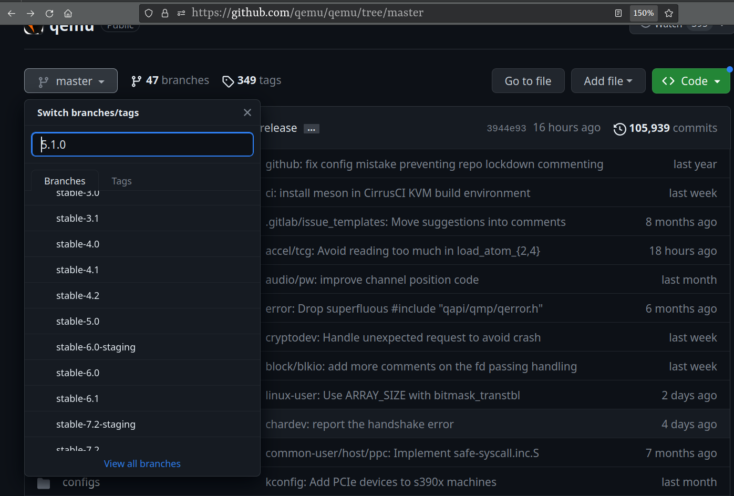Select the stable-3.1 branch
Viewport: 734px width, 496px height.
(142, 218)
